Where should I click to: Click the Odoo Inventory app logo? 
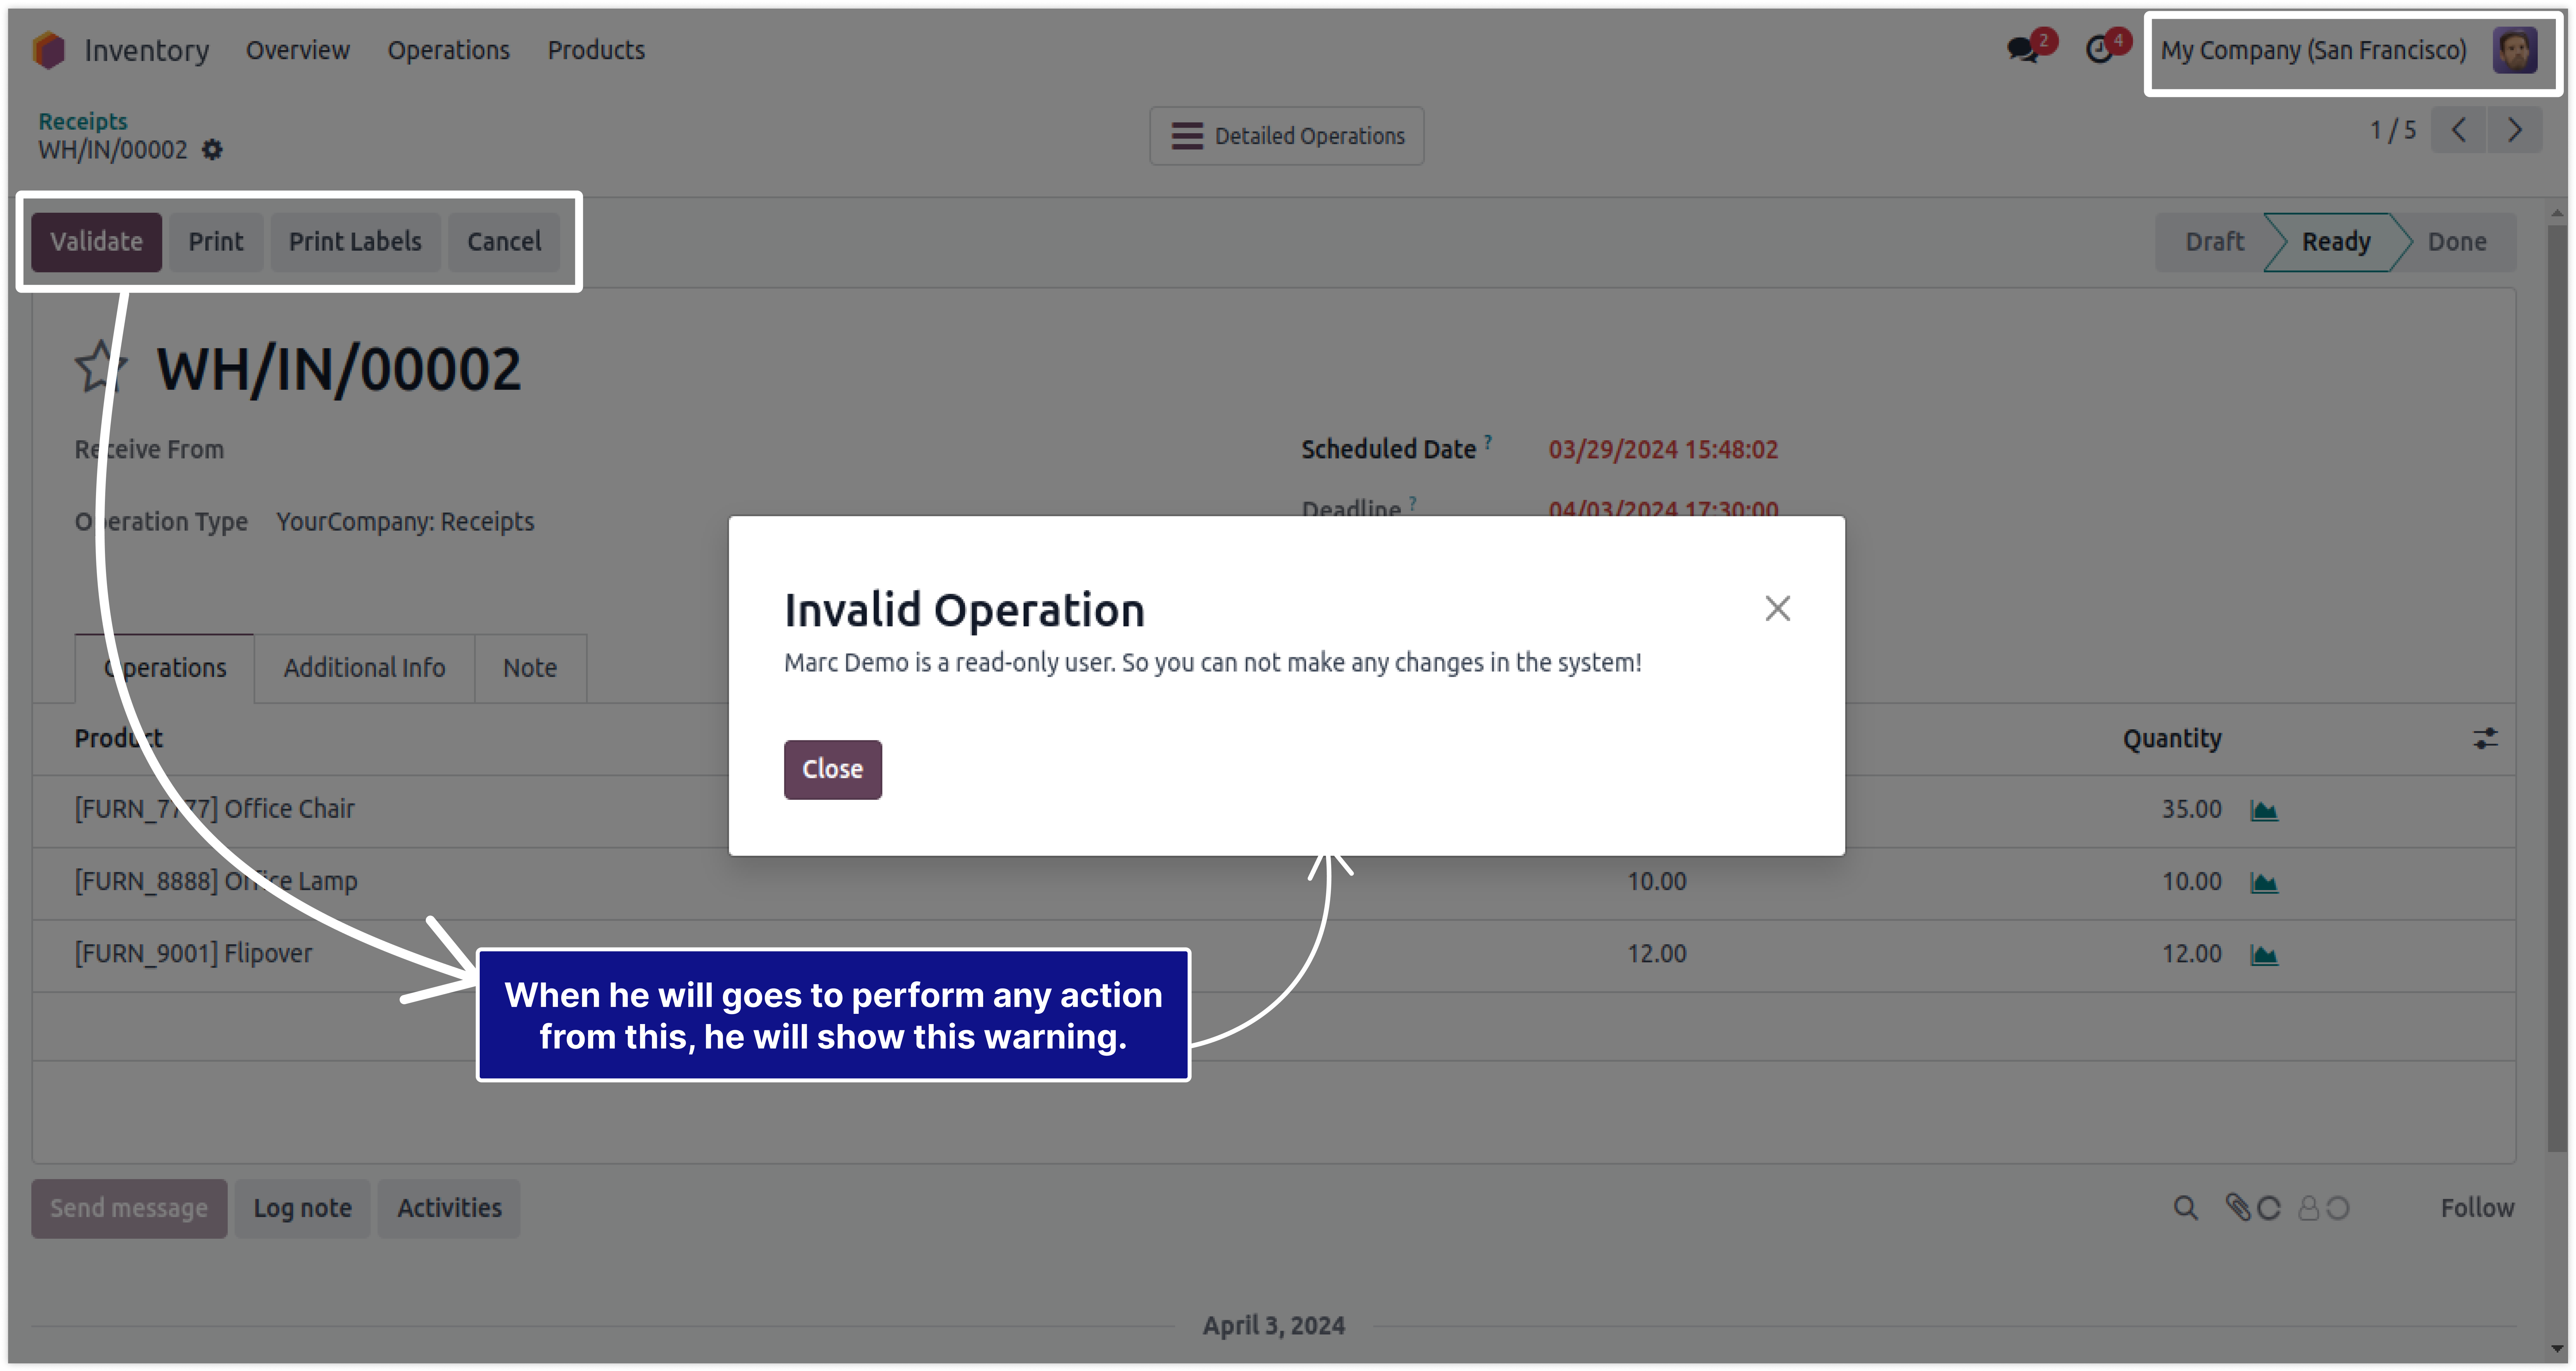click(x=48, y=50)
